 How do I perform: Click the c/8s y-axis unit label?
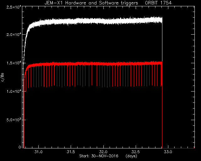3,77
